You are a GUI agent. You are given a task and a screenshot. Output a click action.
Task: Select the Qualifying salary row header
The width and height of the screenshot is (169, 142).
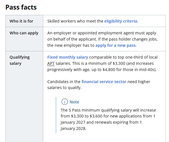pyautogui.click(x=24, y=97)
